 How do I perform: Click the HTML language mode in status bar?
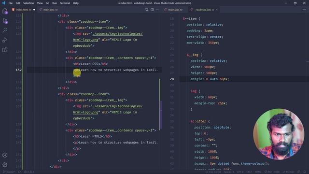tap(258, 172)
